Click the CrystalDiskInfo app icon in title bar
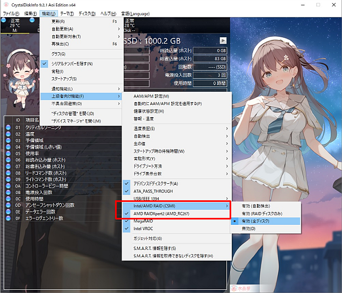The width and height of the screenshot is (342, 293). (6, 4)
